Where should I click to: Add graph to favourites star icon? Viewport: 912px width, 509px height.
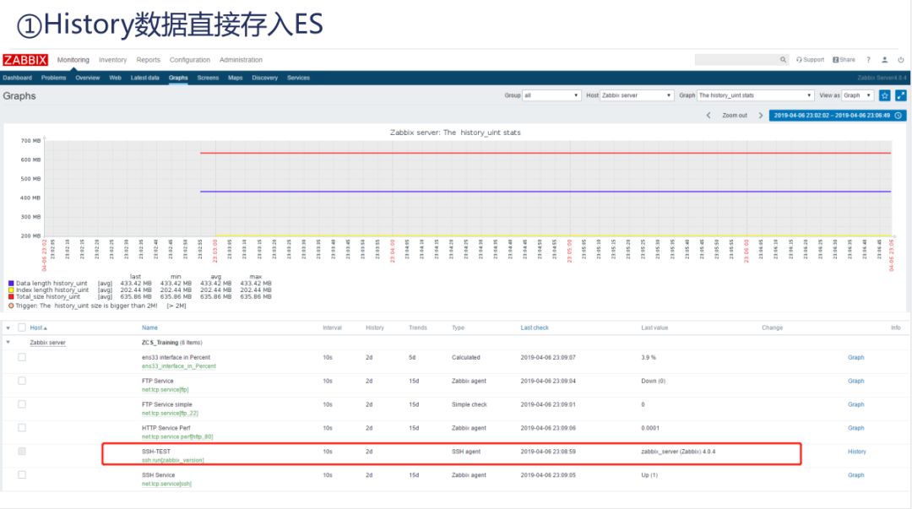pyautogui.click(x=885, y=95)
